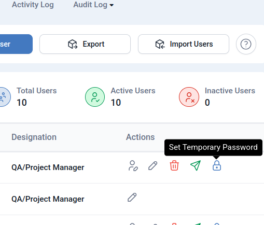The image size is (264, 225).
Task: Click the blue Add User button
Action: 16,44
